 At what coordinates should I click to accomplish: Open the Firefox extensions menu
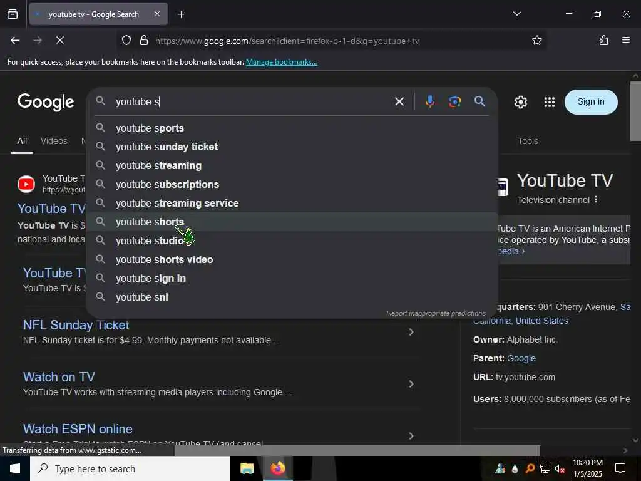603,40
